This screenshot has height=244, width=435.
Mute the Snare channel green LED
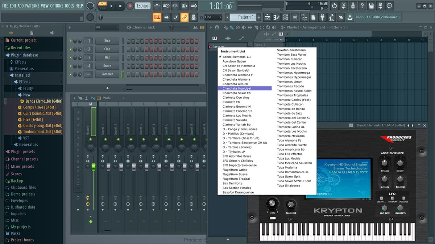click(x=70, y=66)
